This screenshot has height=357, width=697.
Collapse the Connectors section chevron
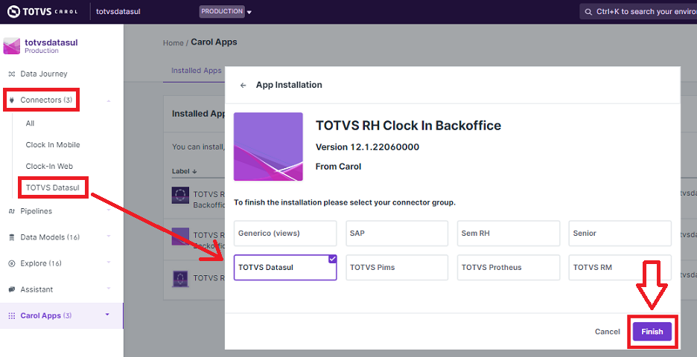(x=109, y=101)
